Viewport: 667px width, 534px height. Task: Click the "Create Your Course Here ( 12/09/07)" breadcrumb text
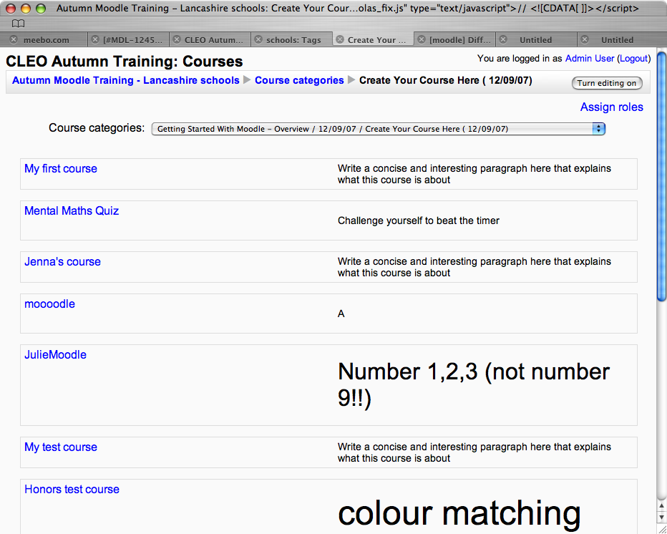[445, 80]
